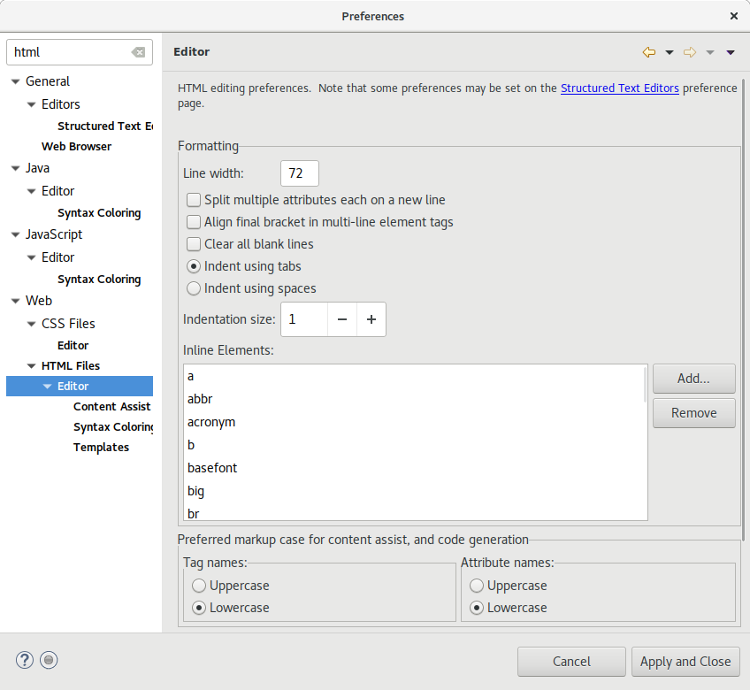Open Templates preference page
Viewport: 750px width, 690px height.
tap(101, 448)
